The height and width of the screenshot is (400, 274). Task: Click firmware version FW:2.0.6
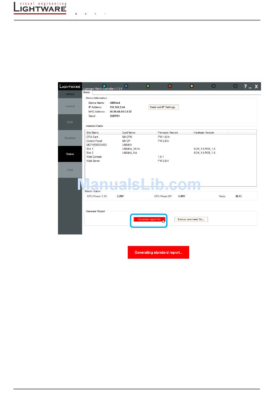tap(163, 141)
